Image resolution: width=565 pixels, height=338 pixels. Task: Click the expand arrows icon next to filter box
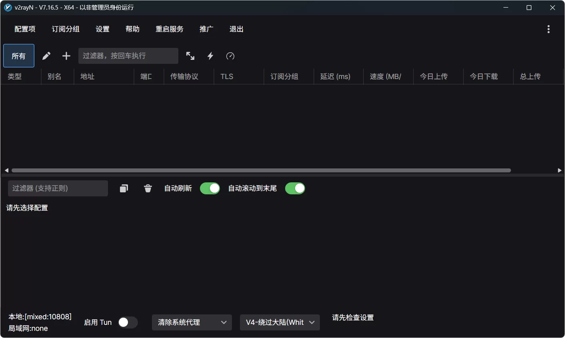[x=190, y=56]
